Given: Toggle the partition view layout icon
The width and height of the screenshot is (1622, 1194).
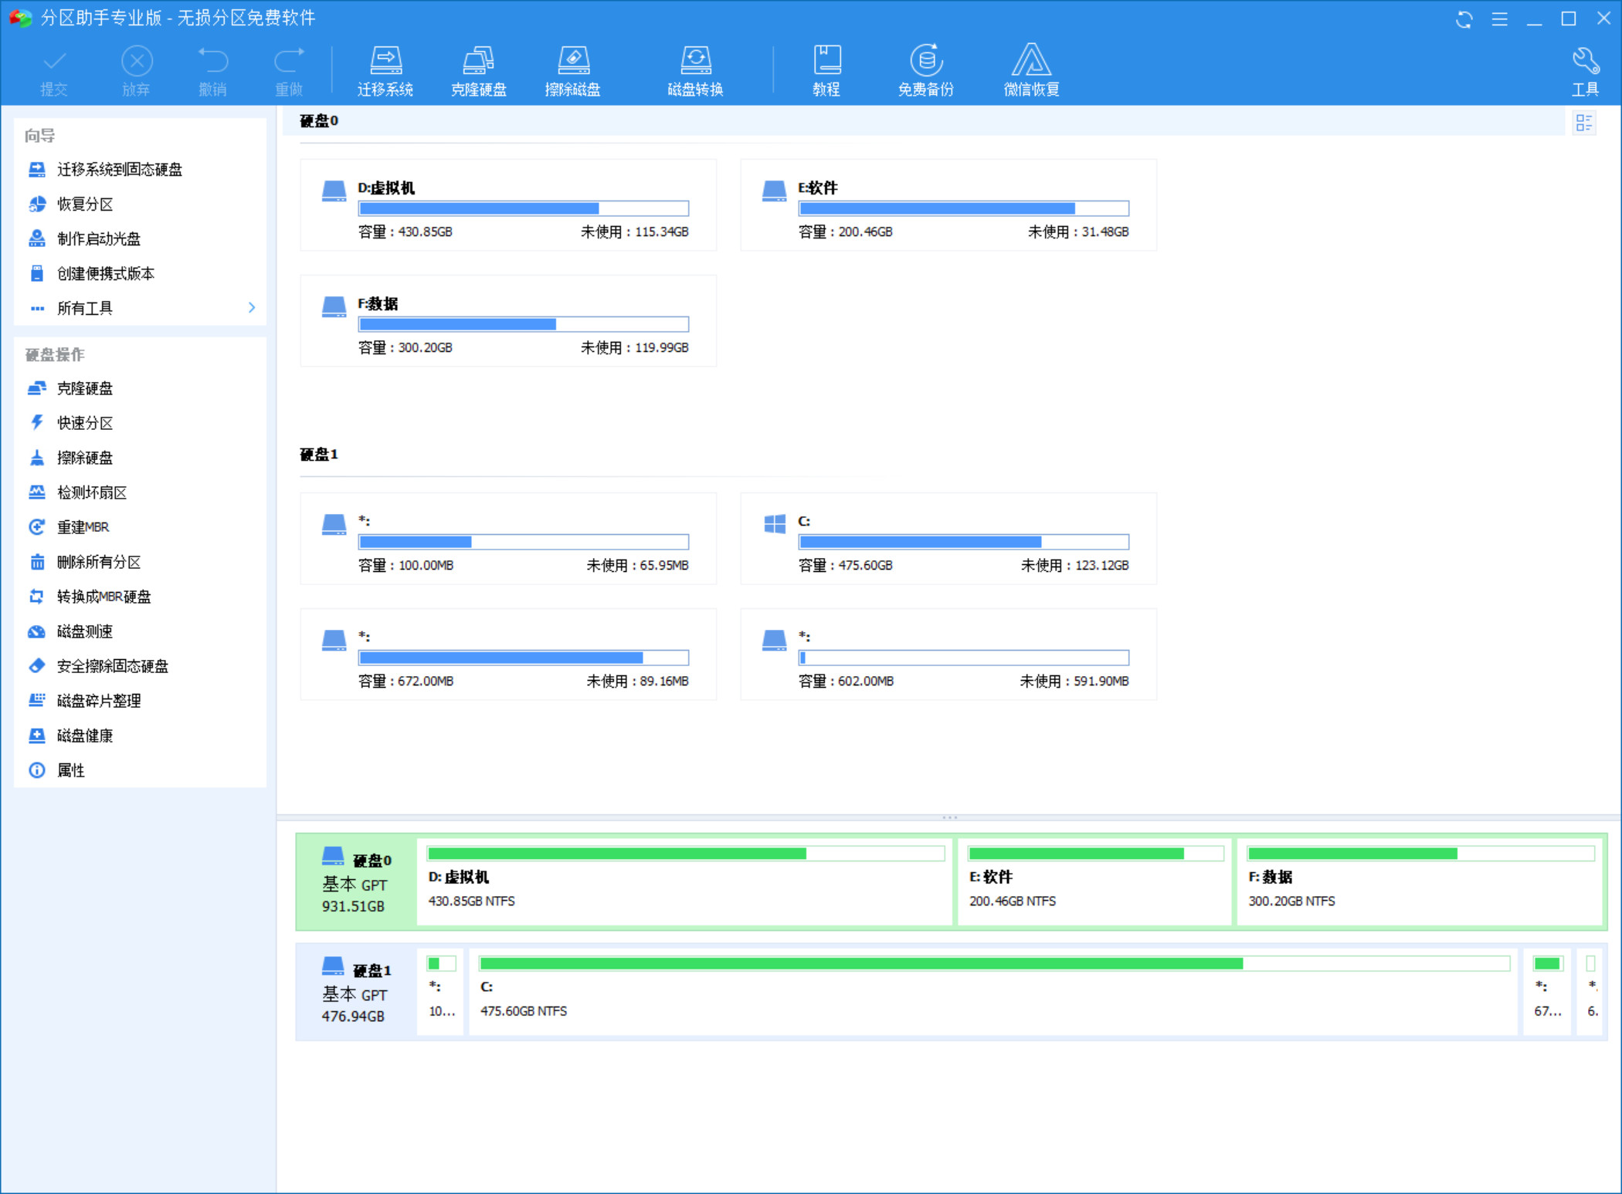Looking at the screenshot, I should 1584,123.
